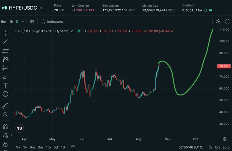The height and width of the screenshot is (151, 232).
Task: Click the 78.886 current price label
Action: pyautogui.click(x=224, y=66)
